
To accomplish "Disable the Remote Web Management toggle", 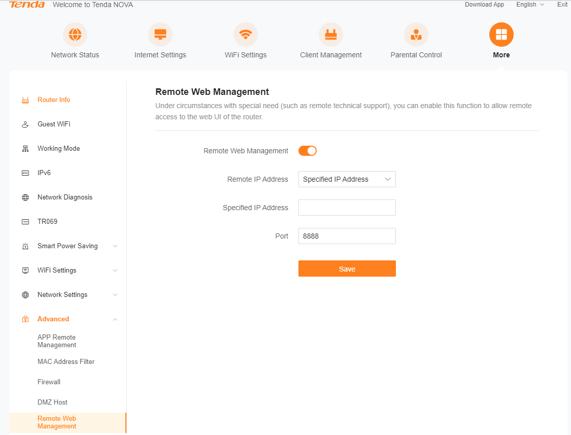I will click(x=308, y=151).
